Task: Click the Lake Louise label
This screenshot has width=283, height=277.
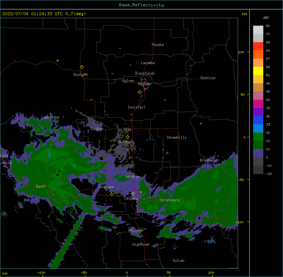Action: tap(6, 159)
